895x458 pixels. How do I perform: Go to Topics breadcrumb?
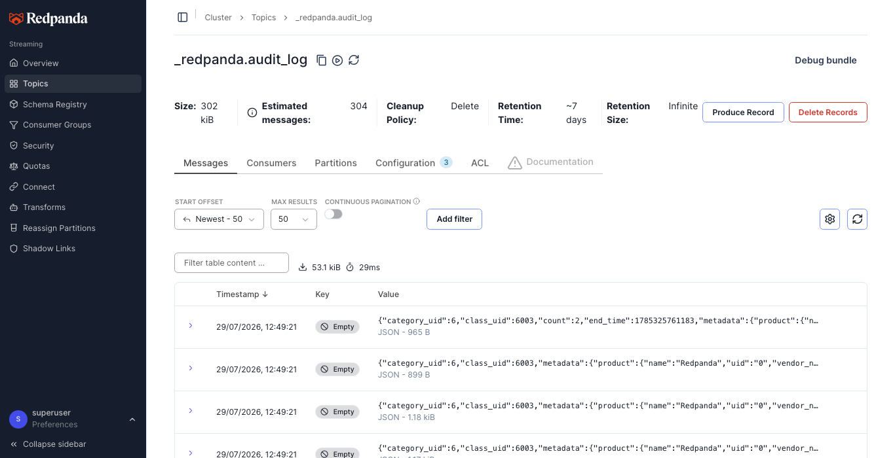click(263, 18)
